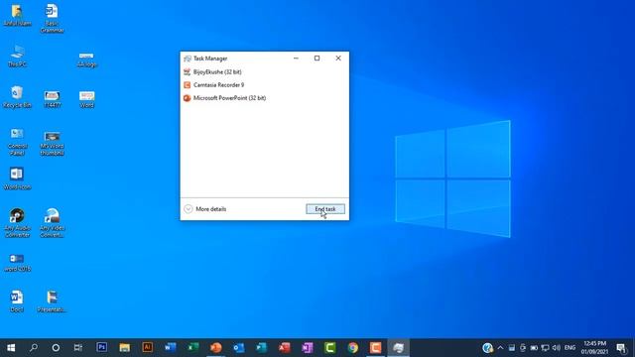The width and height of the screenshot is (635, 357).
Task: Open Word from the taskbar
Action: coord(171,347)
